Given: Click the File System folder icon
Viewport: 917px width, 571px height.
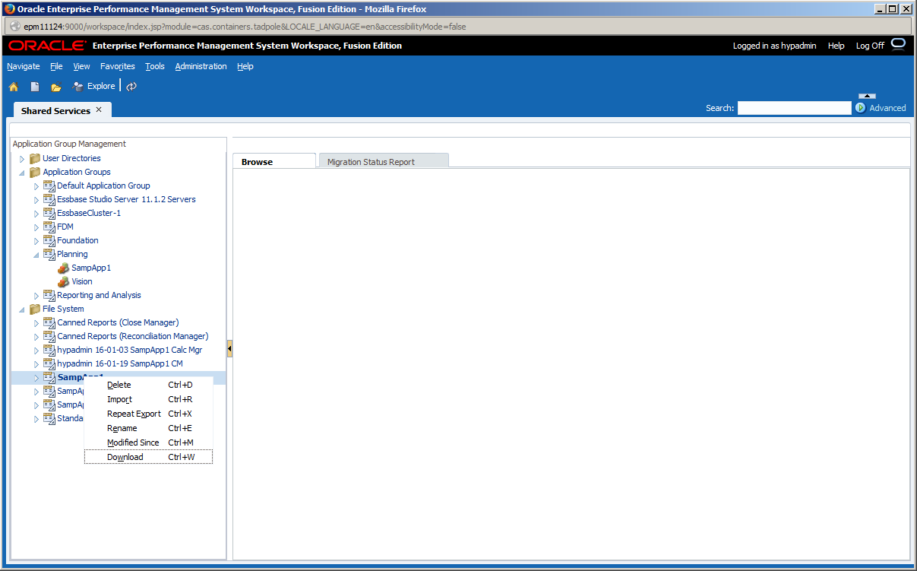Looking at the screenshot, I should [35, 309].
